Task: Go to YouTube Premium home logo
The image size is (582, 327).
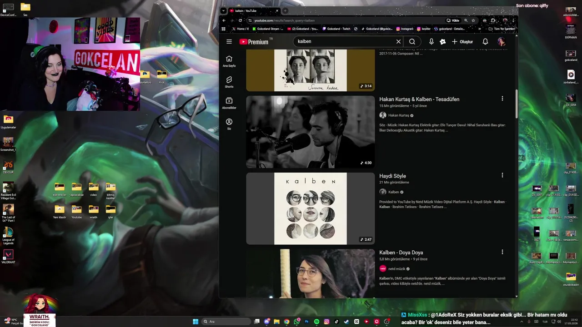Action: click(x=254, y=42)
